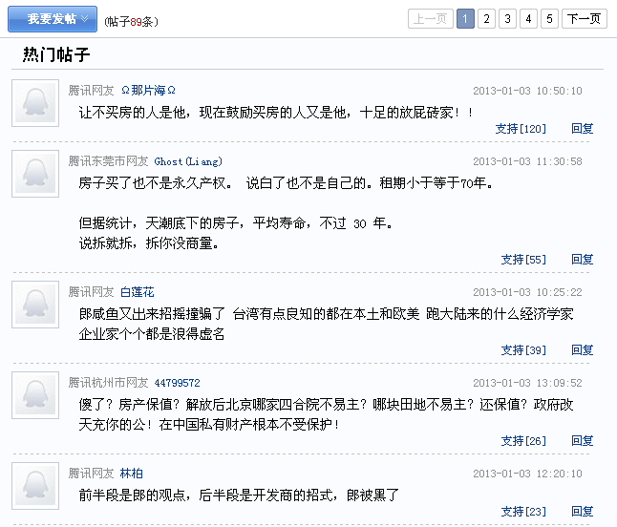The image size is (617, 527).
Task: Go to page 4 of comments
Action: tap(528, 19)
